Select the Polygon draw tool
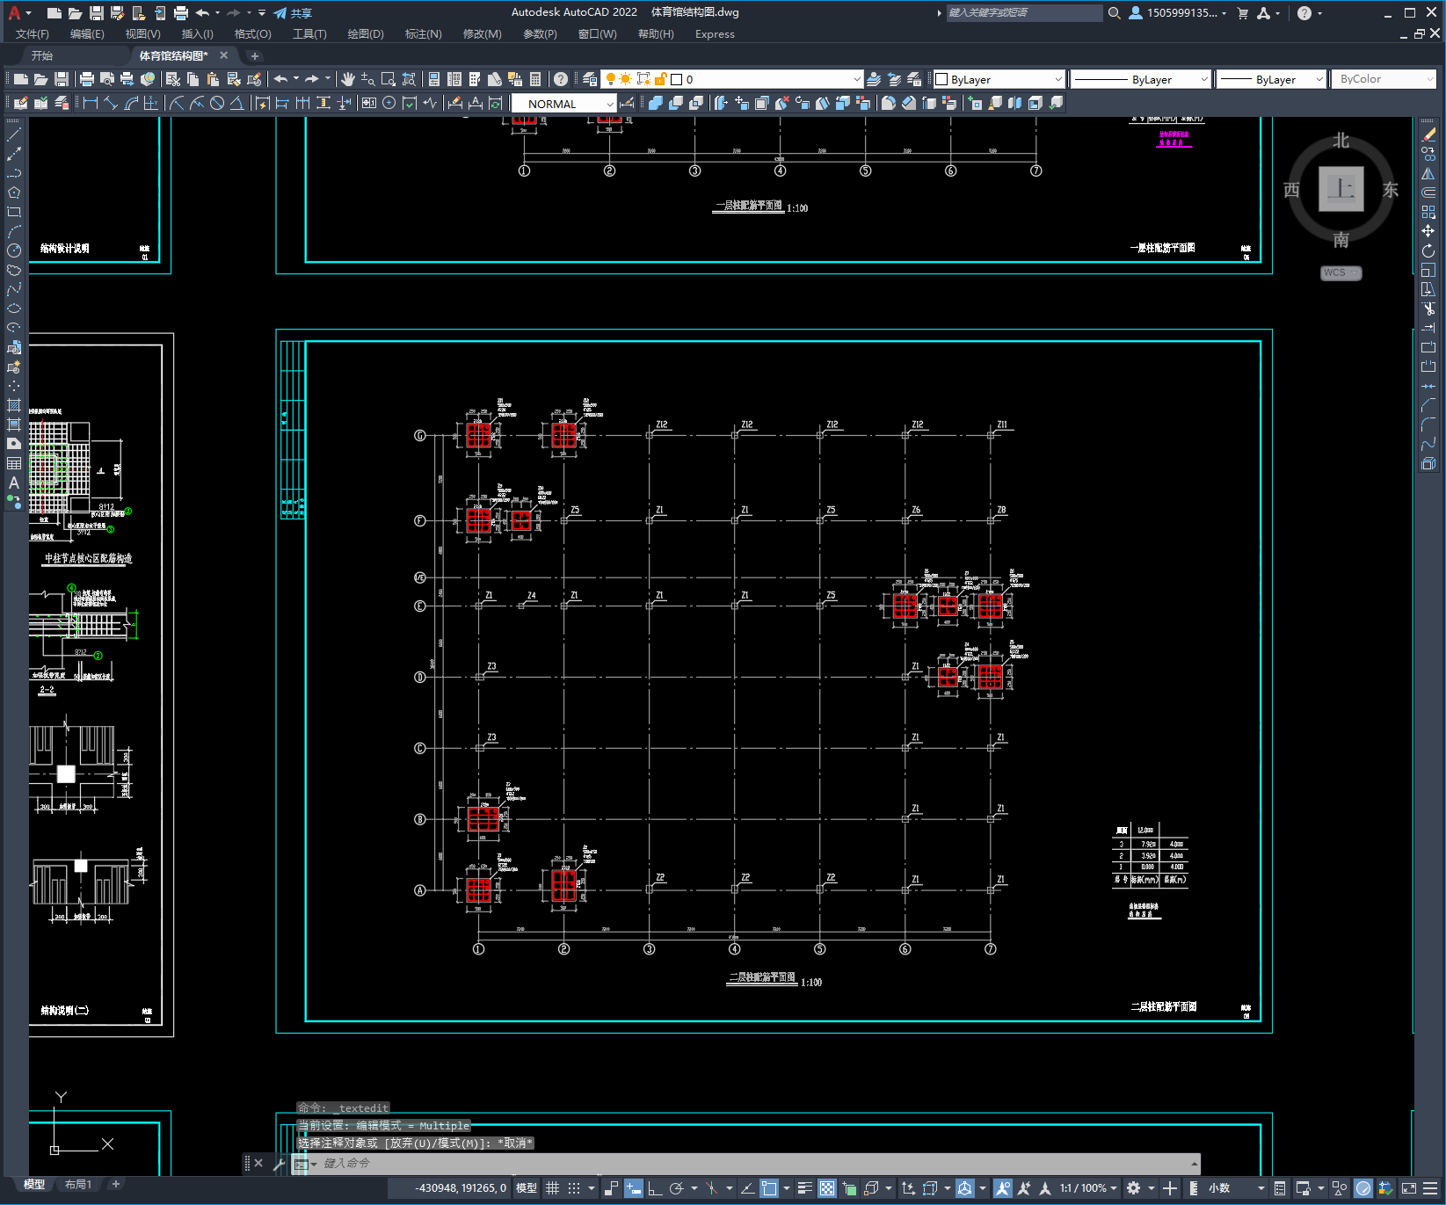Screen dimensions: 1446x1205 pos(14,192)
